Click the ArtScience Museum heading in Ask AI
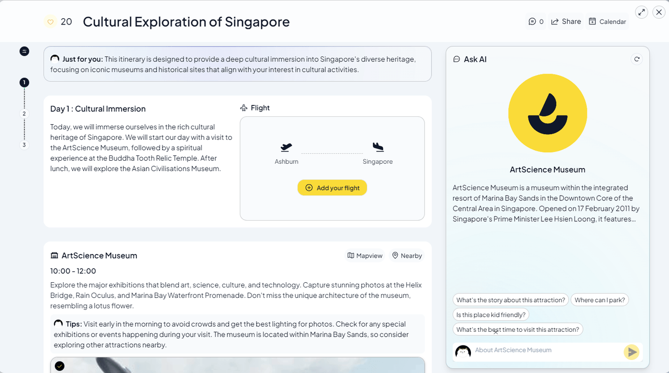The height and width of the screenshot is (373, 669). tap(547, 170)
